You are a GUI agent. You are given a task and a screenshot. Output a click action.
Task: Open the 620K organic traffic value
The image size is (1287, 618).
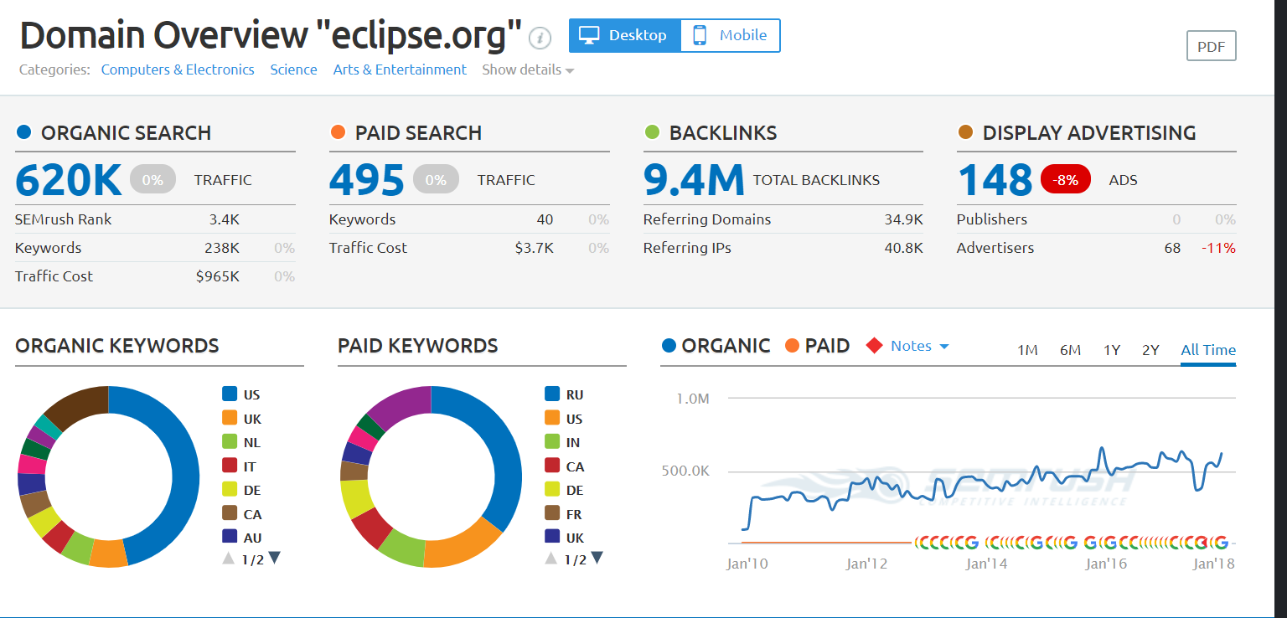coord(69,179)
